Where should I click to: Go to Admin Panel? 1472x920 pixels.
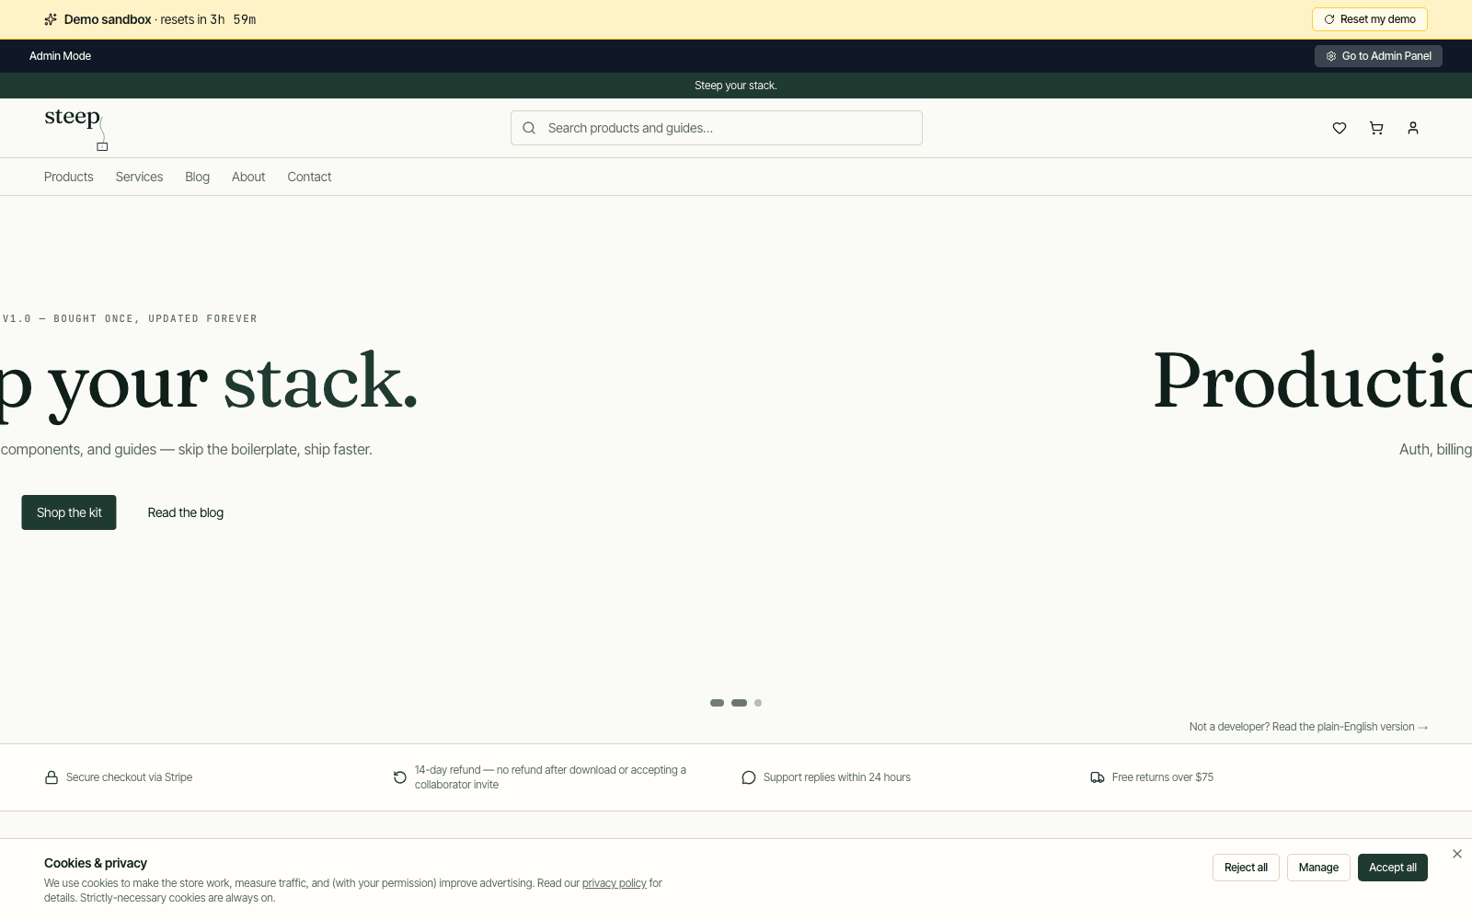click(x=1378, y=56)
